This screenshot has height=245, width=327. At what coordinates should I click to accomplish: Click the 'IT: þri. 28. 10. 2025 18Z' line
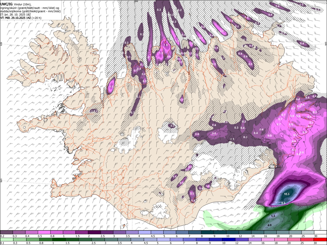(15, 15)
